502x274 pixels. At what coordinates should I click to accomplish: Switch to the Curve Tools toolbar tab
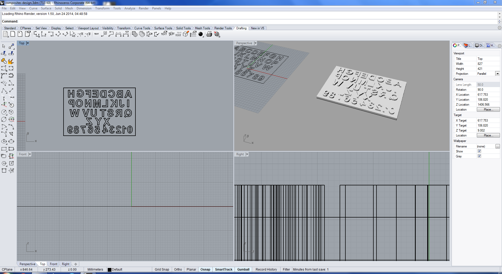[142, 28]
